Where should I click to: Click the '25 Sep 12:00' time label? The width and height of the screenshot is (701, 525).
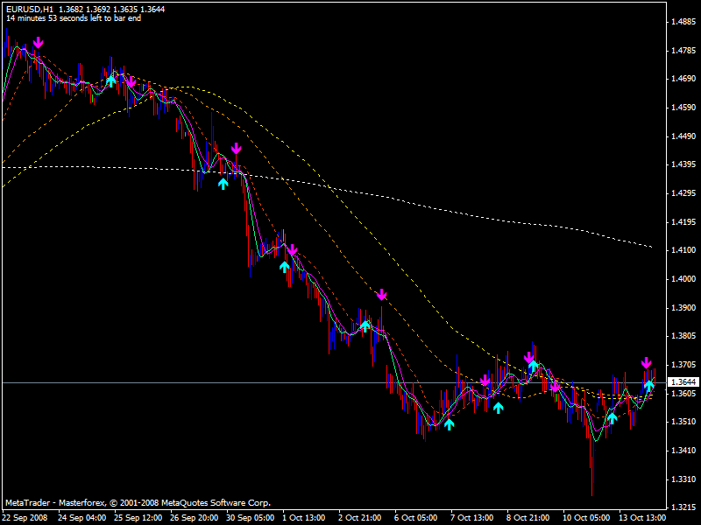(138, 518)
